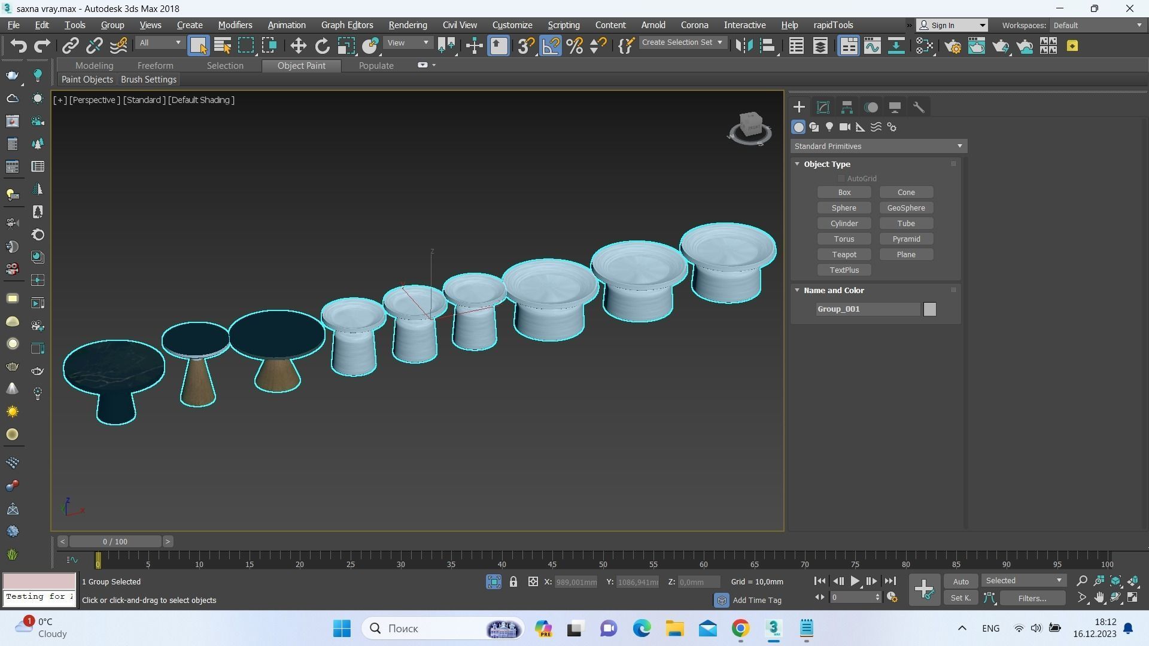Viewport: 1149px width, 646px height.
Task: Click the Mirror tool icon
Action: click(744, 46)
